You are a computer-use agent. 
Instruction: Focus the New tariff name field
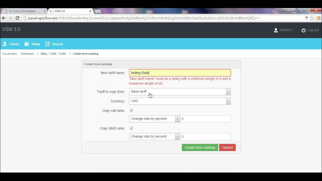tap(180, 73)
